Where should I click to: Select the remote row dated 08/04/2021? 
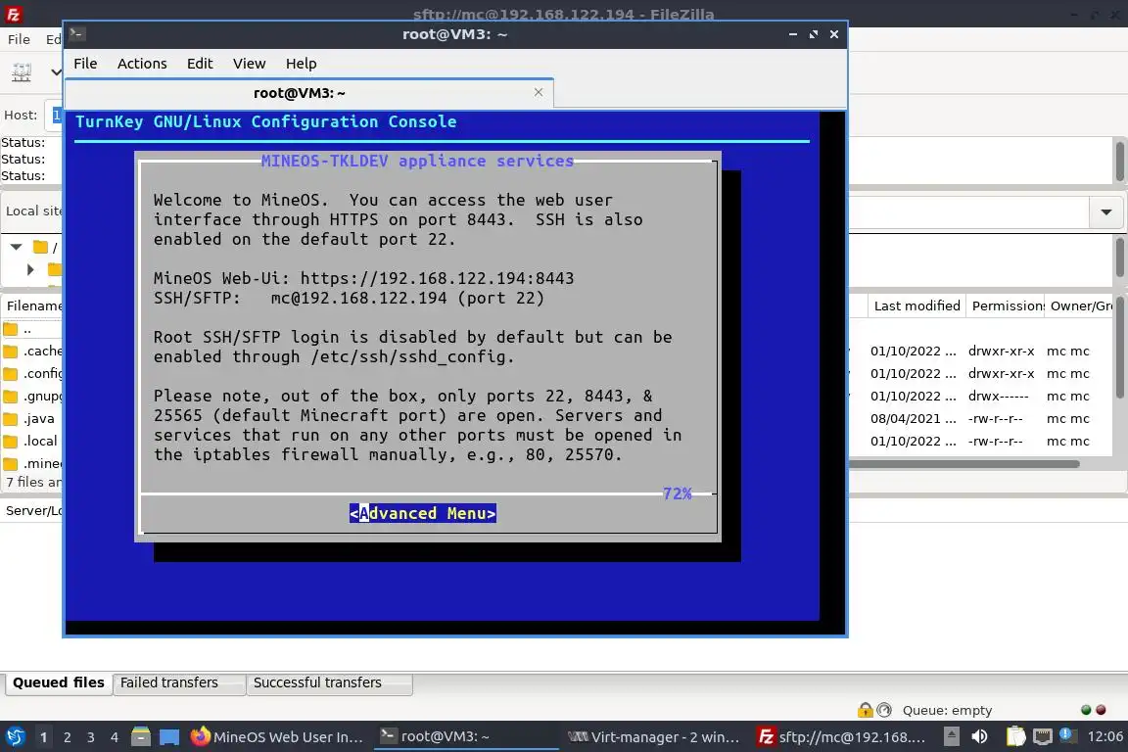click(982, 418)
